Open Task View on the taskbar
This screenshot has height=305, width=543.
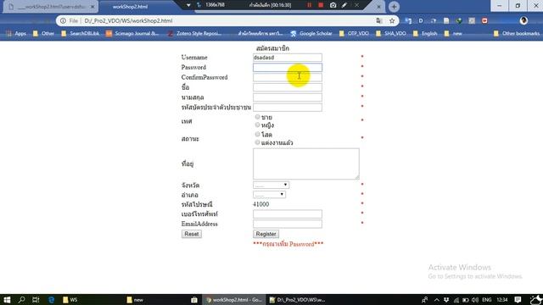click(36, 300)
